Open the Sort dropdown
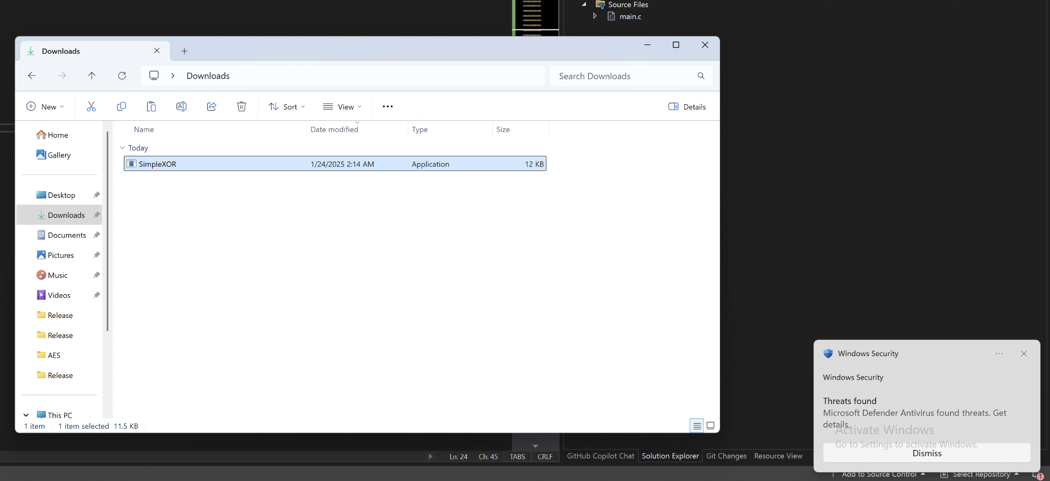The height and width of the screenshot is (481, 1050). point(287,106)
